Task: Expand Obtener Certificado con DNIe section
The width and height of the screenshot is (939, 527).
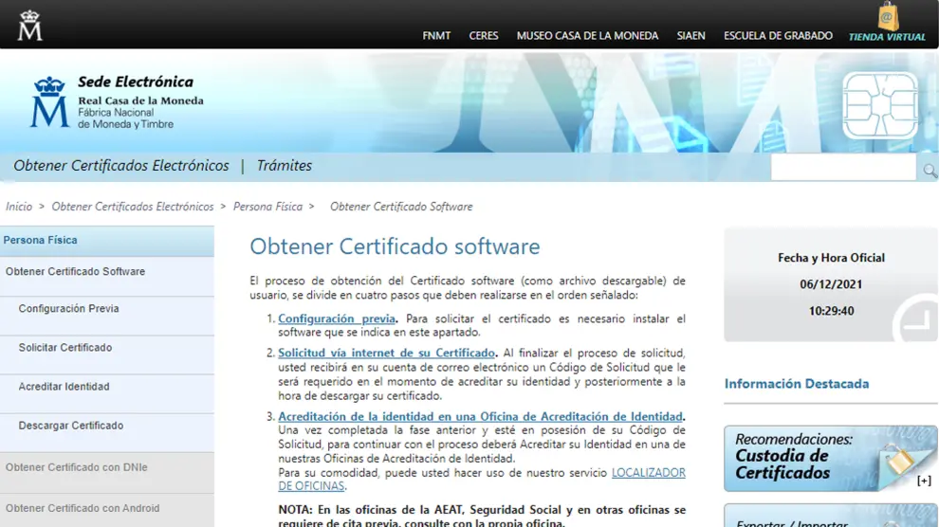Action: (x=76, y=467)
